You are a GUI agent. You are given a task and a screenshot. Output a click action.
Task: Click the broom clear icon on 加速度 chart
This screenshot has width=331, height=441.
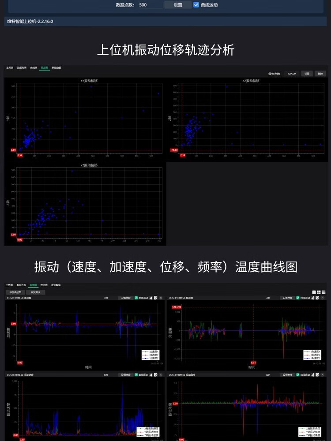[150, 298]
